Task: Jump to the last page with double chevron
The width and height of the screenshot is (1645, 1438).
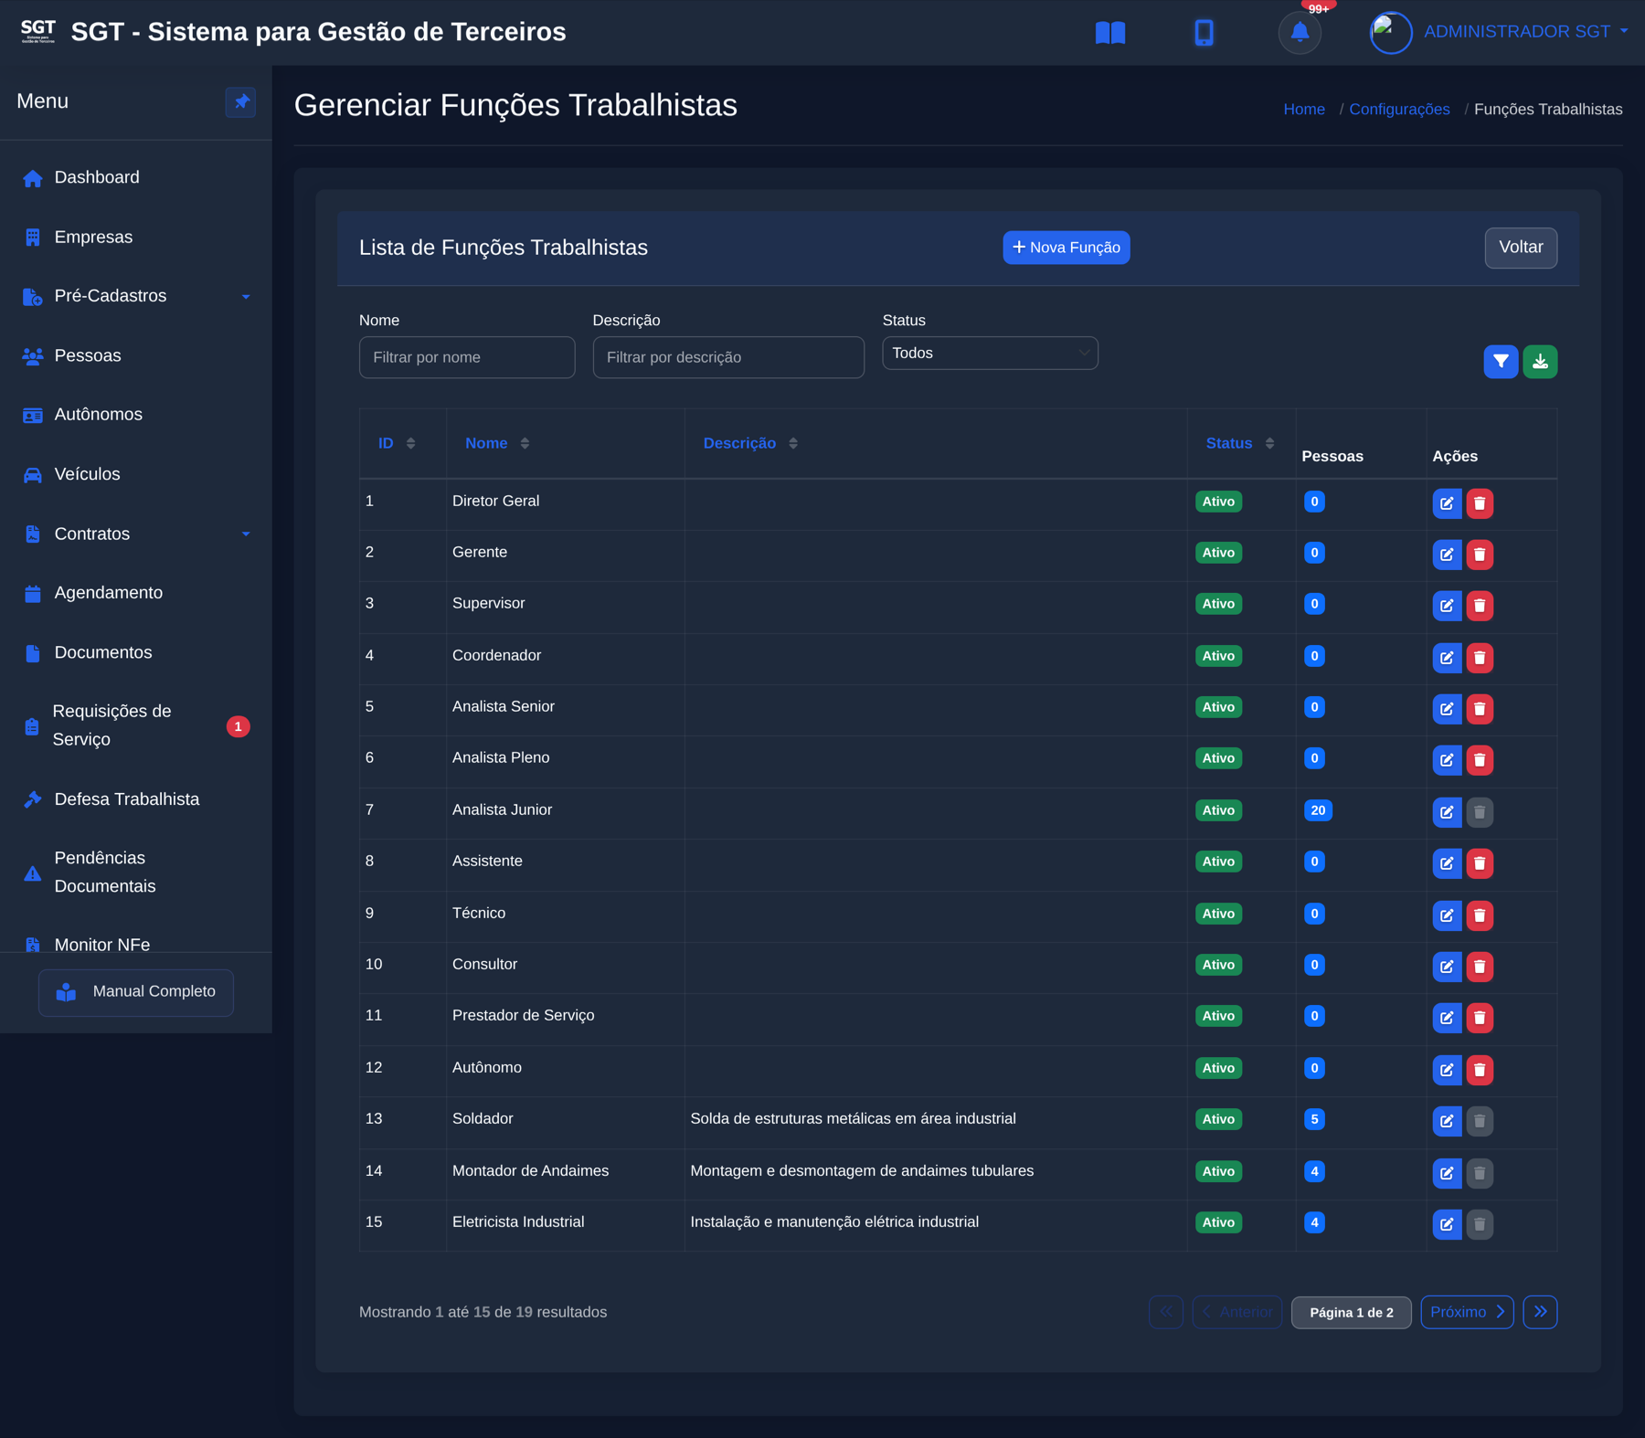Action: [x=1540, y=1312]
